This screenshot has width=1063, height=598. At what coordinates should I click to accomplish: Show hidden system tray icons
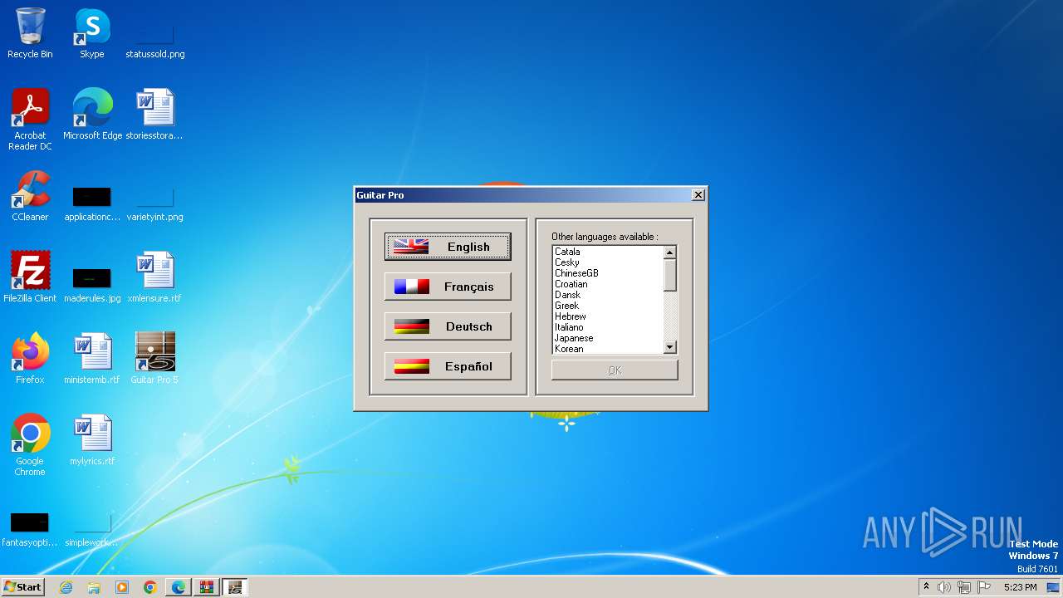(x=926, y=587)
